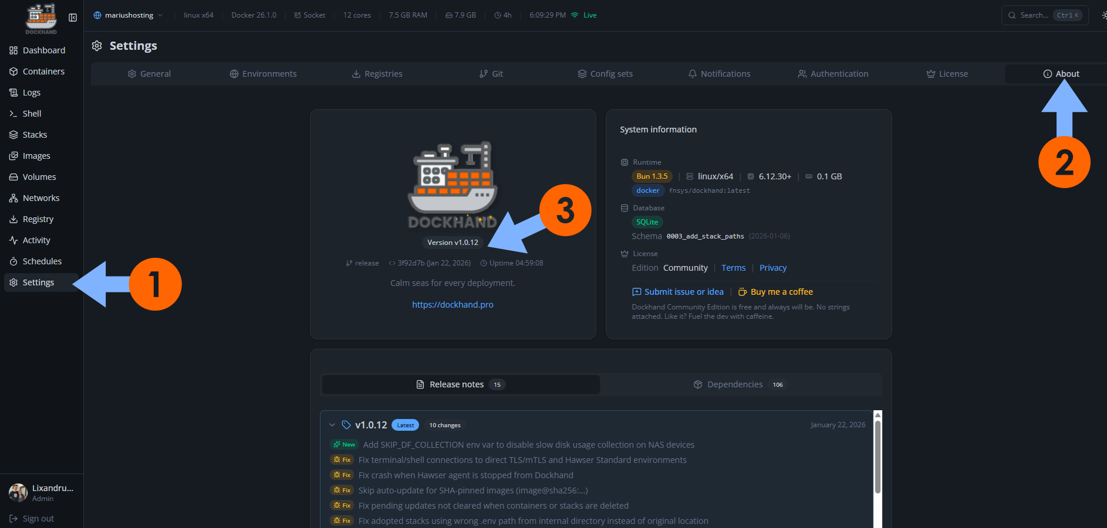The width and height of the screenshot is (1107, 528).
Task: Open the mariushosting environment dropdown
Action: [x=127, y=15]
